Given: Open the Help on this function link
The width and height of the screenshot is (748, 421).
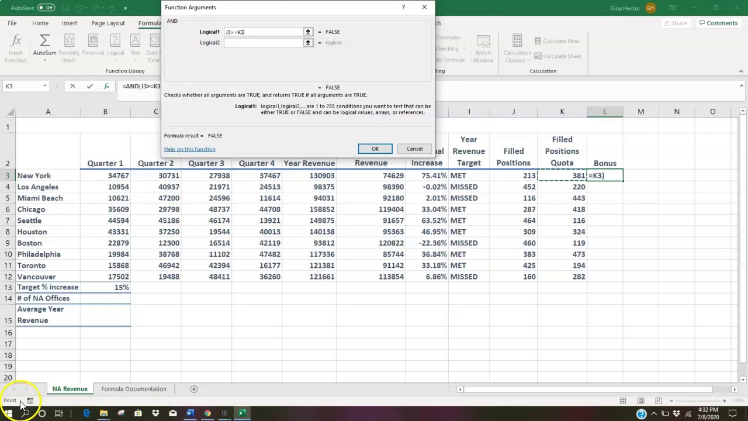Looking at the screenshot, I should [x=189, y=149].
